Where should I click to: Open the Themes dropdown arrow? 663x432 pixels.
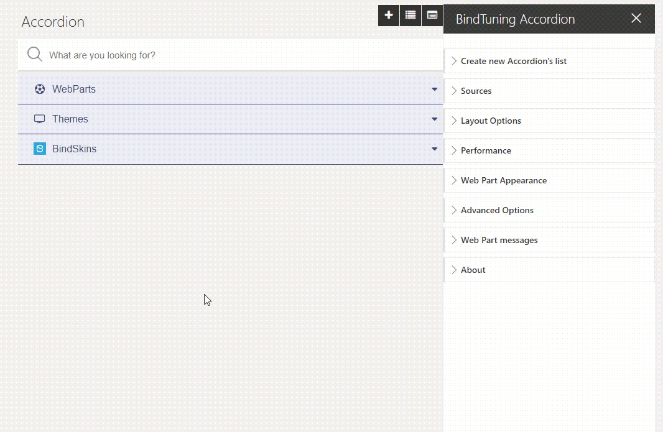[x=434, y=119]
